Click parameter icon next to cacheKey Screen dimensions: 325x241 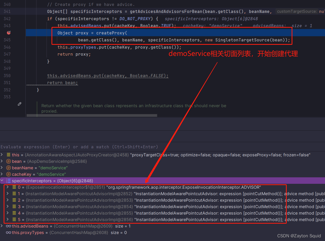pyautogui.click(x=9, y=174)
